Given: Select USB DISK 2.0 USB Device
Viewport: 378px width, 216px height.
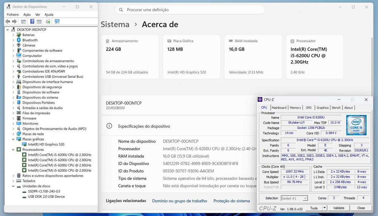Looking at the screenshot, I should coord(46,196).
